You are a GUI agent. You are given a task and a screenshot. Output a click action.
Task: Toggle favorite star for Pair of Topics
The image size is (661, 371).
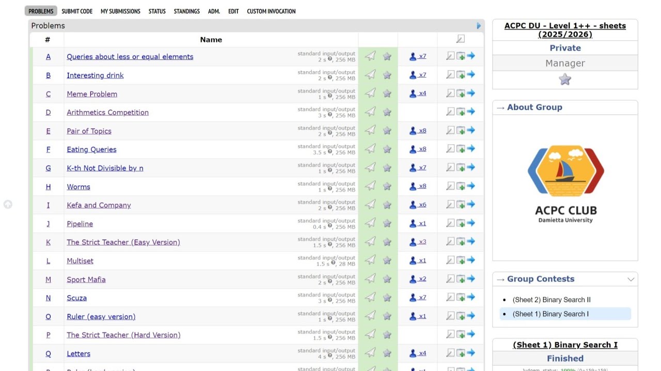click(387, 131)
